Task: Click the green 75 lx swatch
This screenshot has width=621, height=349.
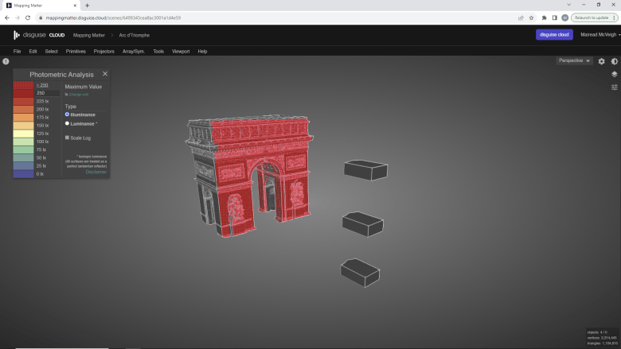Action: tap(23, 149)
